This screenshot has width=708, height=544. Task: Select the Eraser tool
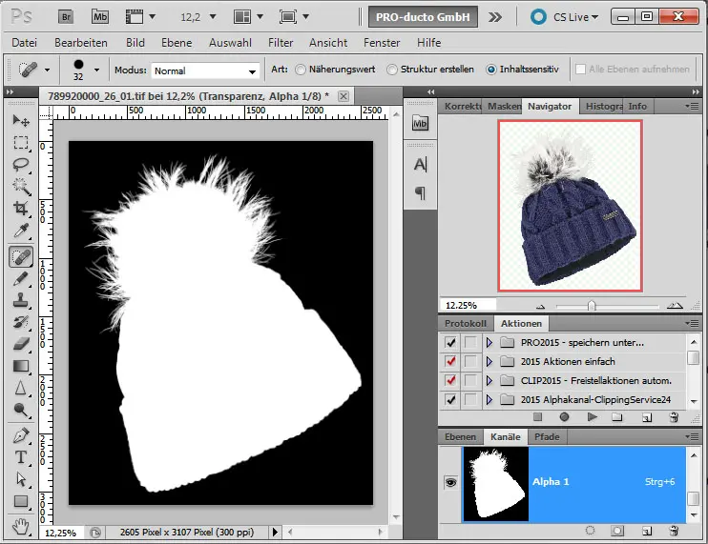[x=21, y=344]
